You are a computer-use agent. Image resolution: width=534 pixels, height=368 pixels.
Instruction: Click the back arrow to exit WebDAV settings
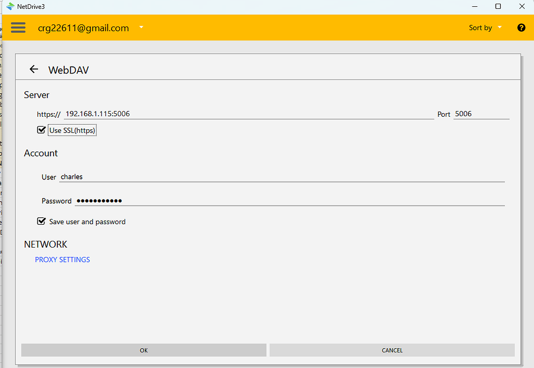pyautogui.click(x=34, y=69)
